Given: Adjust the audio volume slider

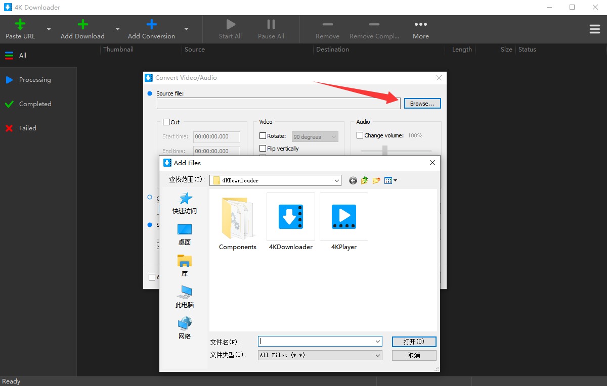Looking at the screenshot, I should tap(385, 150).
